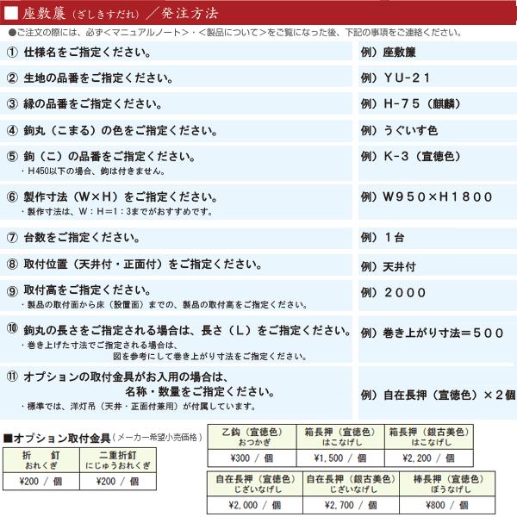
Task: Click the black square before オプション取付金具
Action: click(x=8, y=437)
